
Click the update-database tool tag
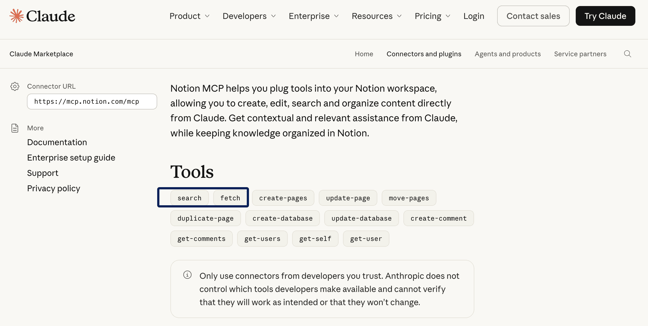coord(361,218)
